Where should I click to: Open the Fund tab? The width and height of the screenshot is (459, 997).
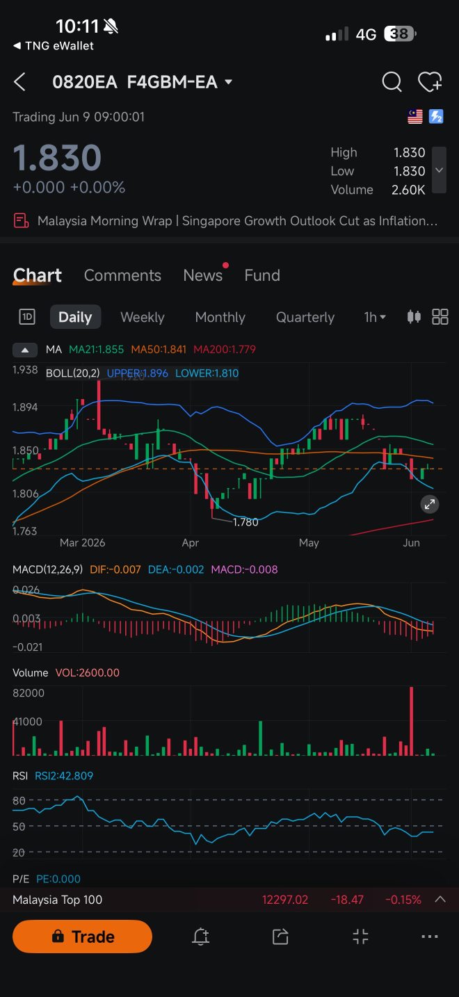(x=262, y=275)
